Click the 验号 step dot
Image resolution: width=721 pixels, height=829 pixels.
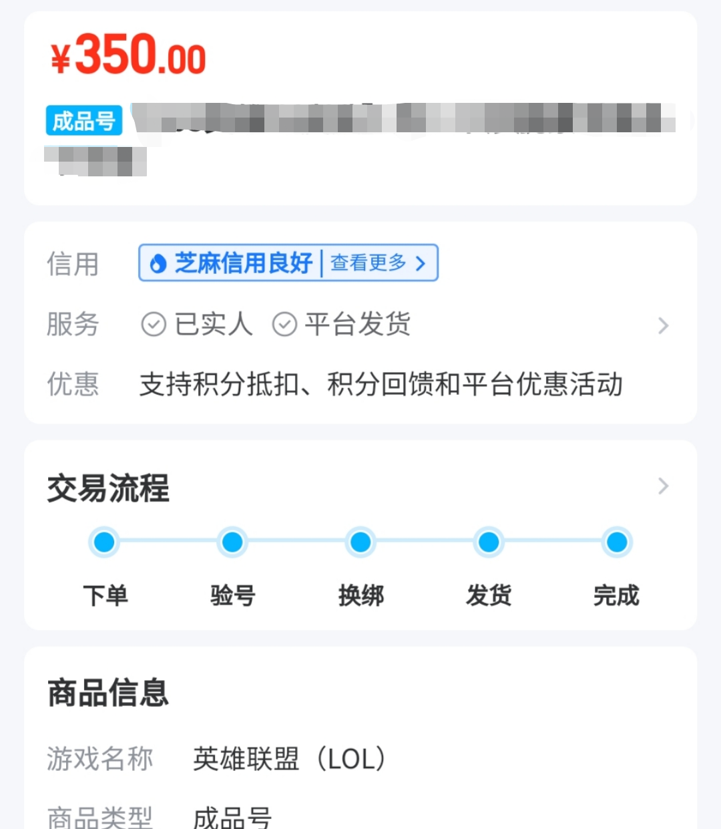point(232,542)
